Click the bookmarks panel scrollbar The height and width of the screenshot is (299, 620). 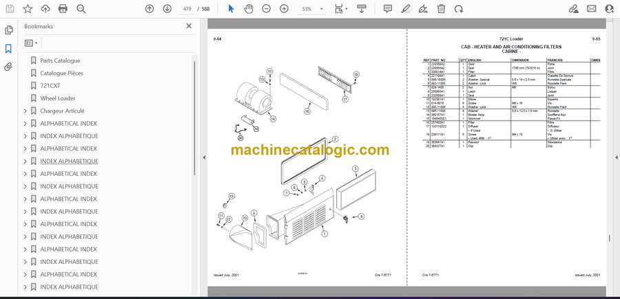194,118
